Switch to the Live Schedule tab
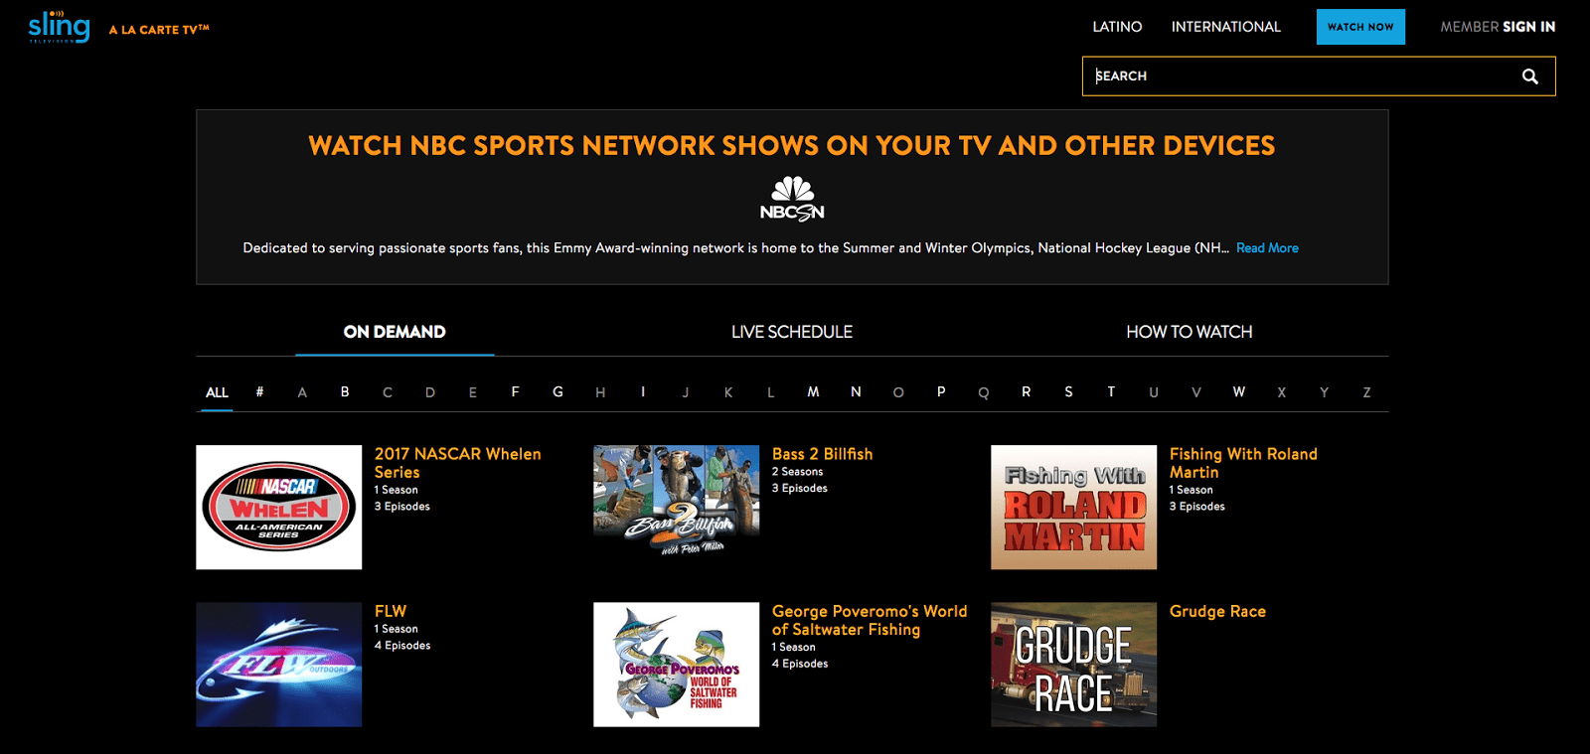 tap(792, 332)
